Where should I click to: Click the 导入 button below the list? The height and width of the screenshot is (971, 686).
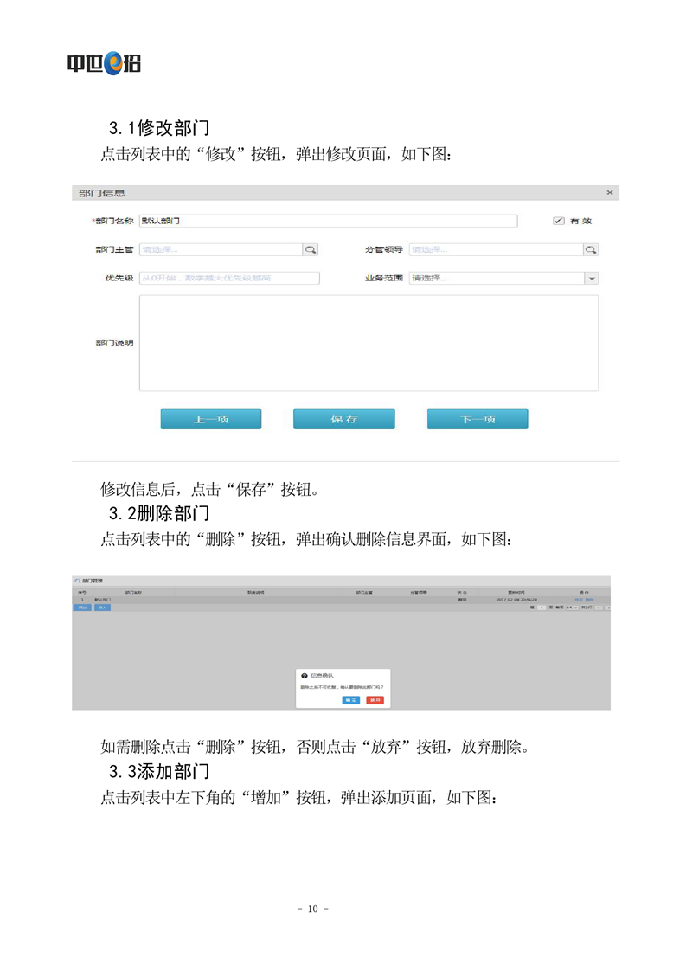pos(102,608)
